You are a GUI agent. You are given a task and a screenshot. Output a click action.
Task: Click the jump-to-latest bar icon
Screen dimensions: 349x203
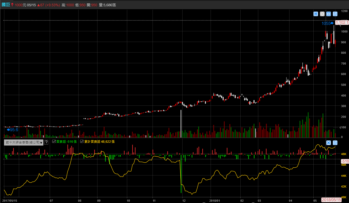click(x=316, y=14)
